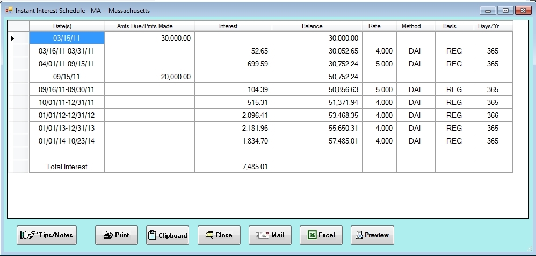
Task: Select the 09/15/11 date cell
Action: (67, 77)
